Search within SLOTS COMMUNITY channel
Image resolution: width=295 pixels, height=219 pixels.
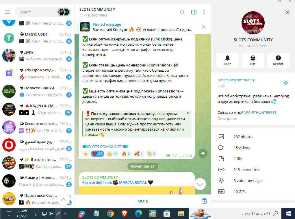[x=182, y=12]
